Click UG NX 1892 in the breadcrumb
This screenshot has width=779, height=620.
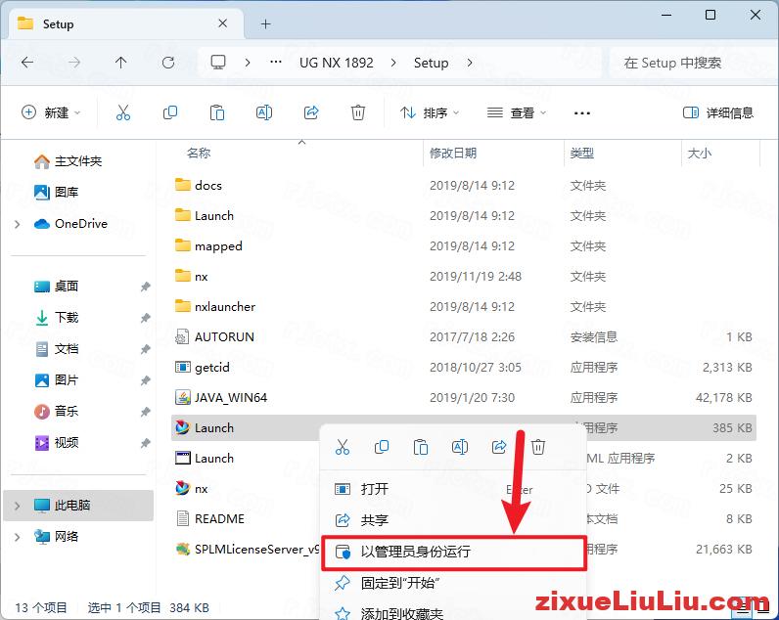tap(337, 63)
